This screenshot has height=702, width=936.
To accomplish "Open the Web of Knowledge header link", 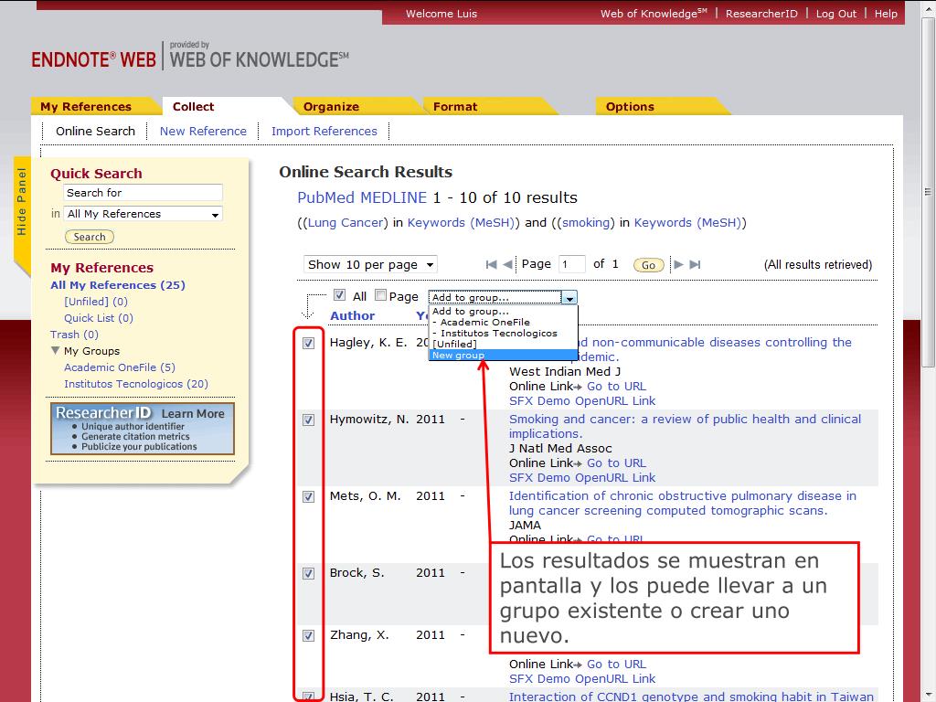I will (x=654, y=14).
